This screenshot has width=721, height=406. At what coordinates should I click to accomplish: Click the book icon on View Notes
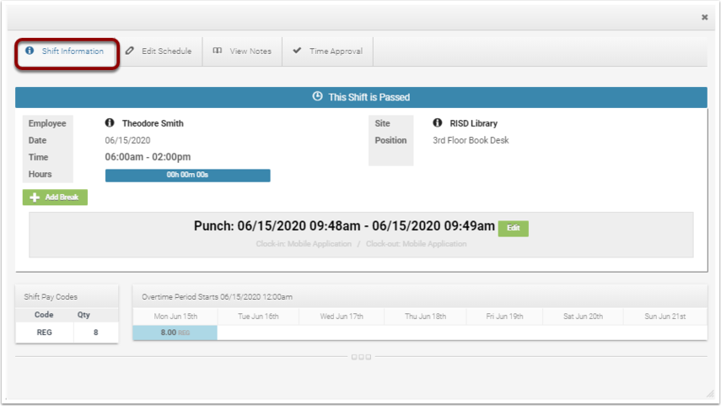click(x=218, y=51)
